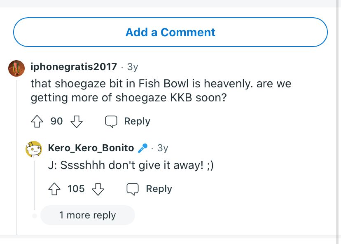Downvote iphonegratis2017's shoegaze comment
This screenshot has height=244, width=341.
[x=77, y=122]
